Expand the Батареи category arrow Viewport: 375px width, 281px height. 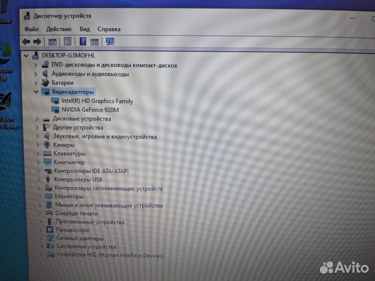(36, 83)
